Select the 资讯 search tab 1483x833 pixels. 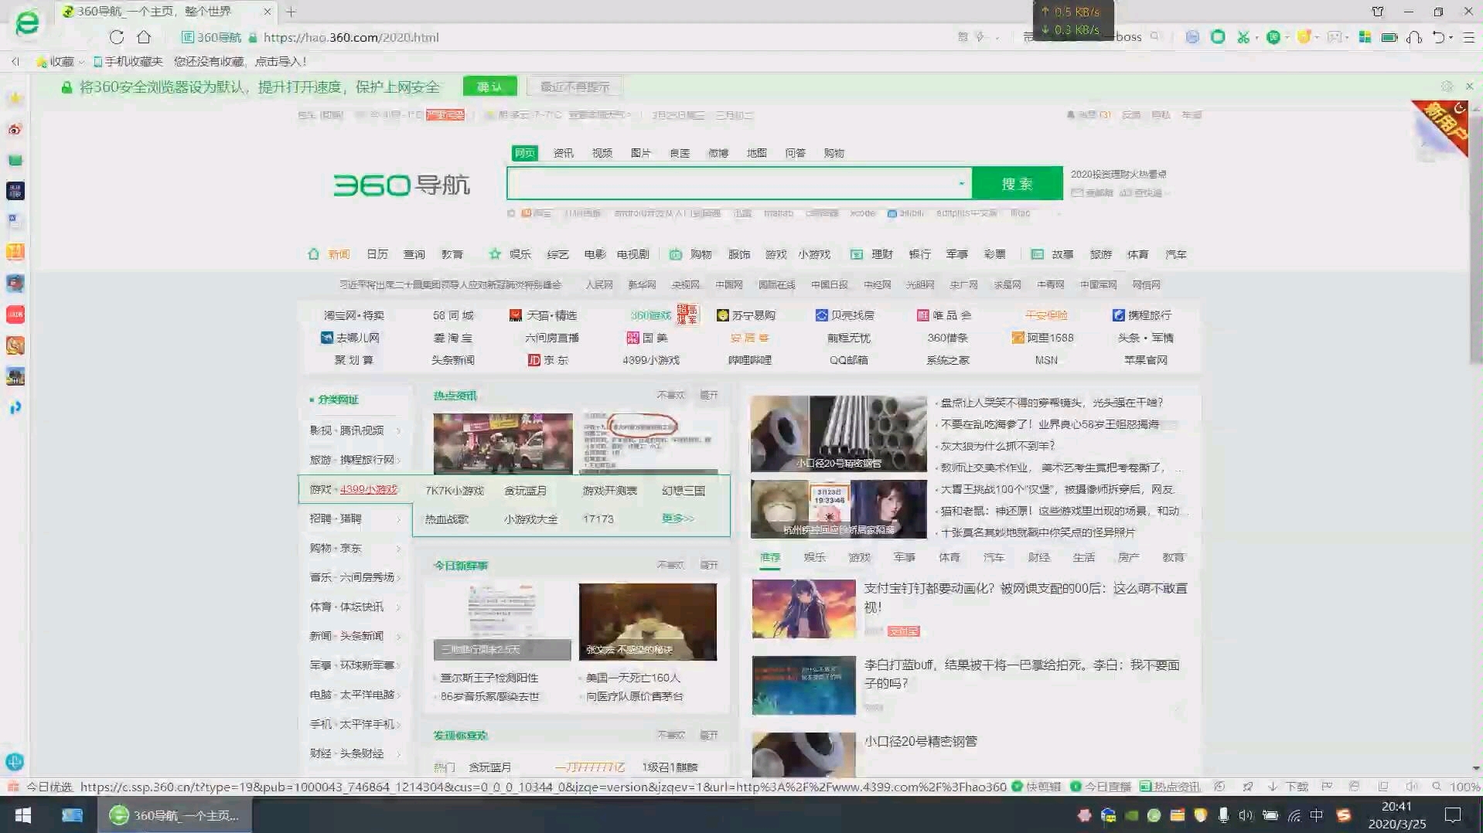click(564, 153)
